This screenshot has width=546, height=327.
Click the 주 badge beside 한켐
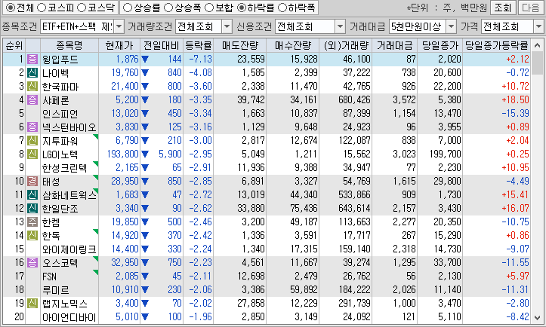click(x=32, y=222)
